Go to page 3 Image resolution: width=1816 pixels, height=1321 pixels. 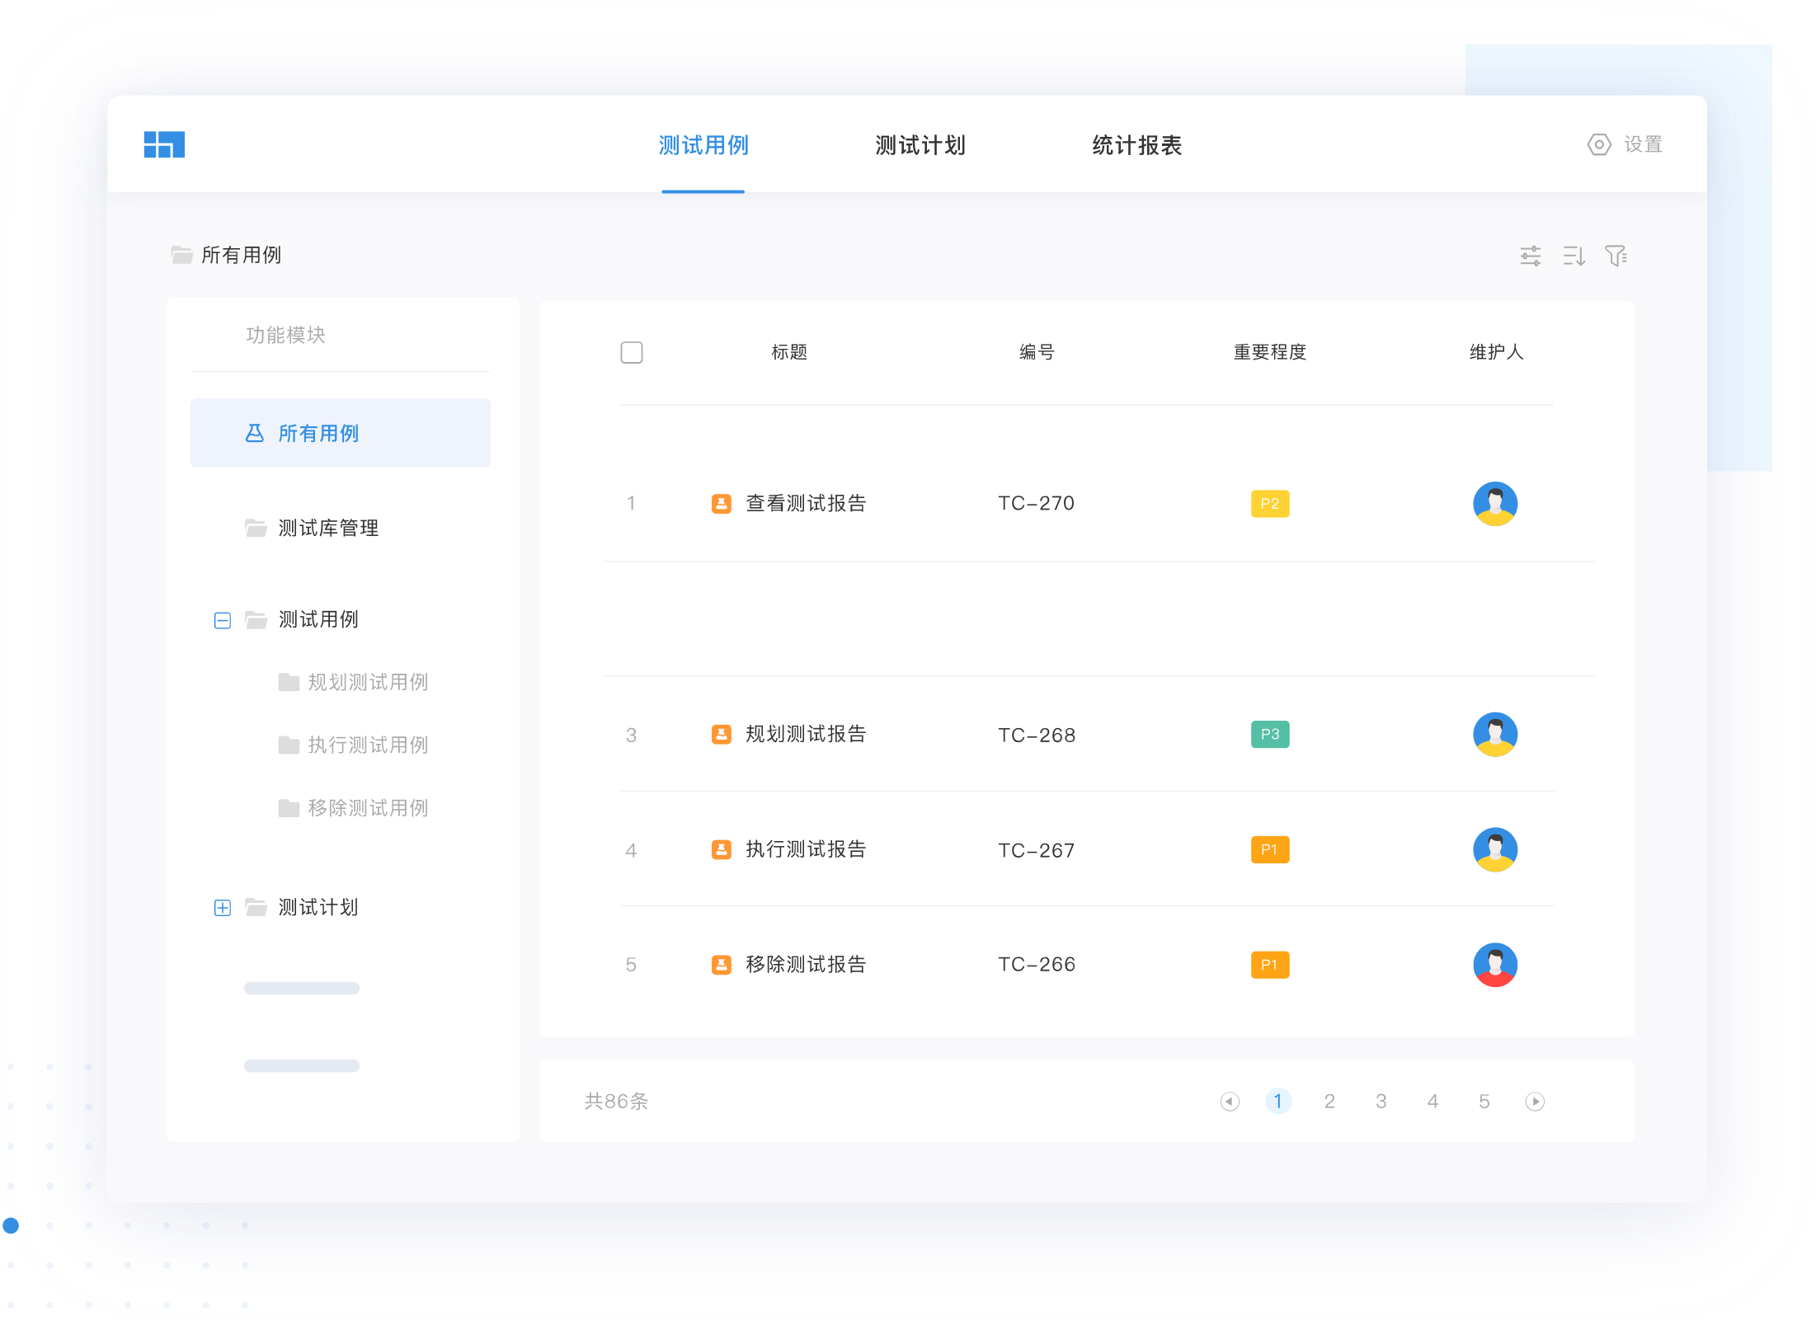pyautogui.click(x=1381, y=1102)
